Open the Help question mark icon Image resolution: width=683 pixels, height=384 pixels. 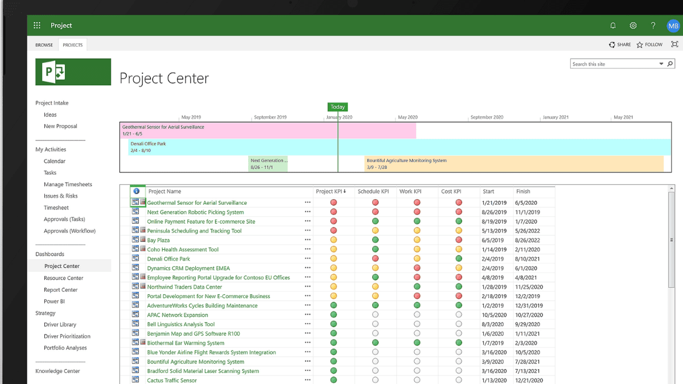pos(653,25)
